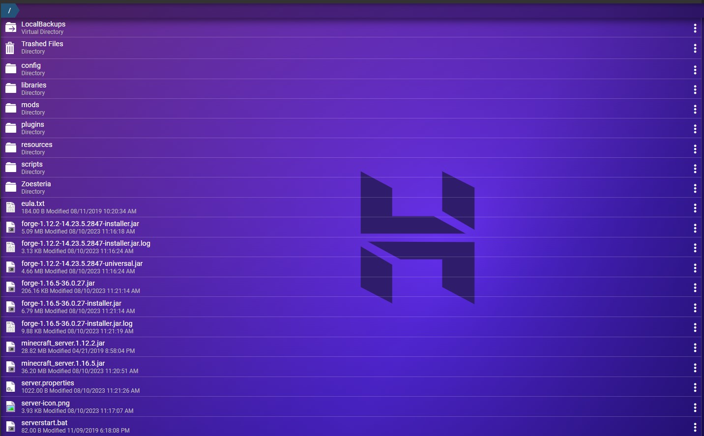Click the serverstart.bat file icon
704x436 pixels.
[11, 427]
